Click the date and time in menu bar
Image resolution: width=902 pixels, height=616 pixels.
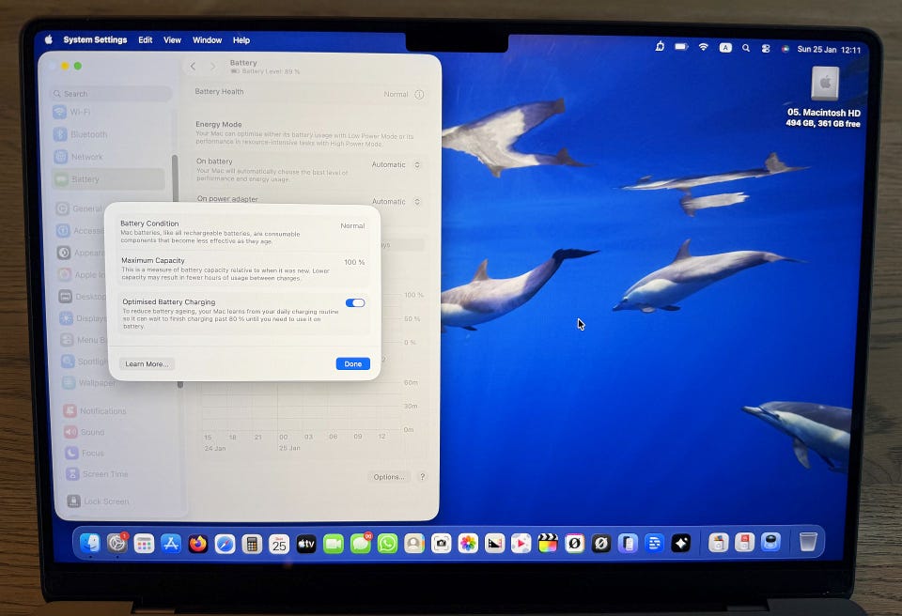click(x=829, y=50)
